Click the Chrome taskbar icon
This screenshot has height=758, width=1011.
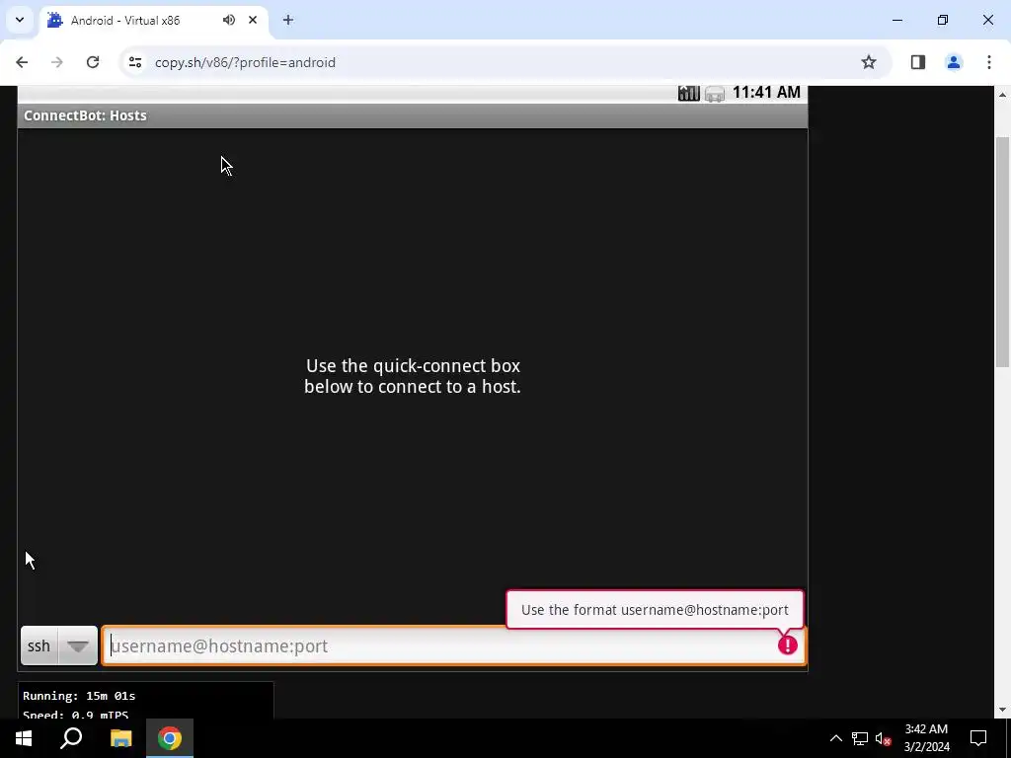coord(170,738)
